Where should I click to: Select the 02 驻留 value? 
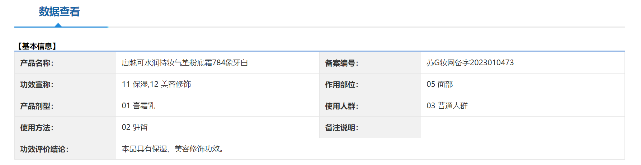(x=135, y=127)
